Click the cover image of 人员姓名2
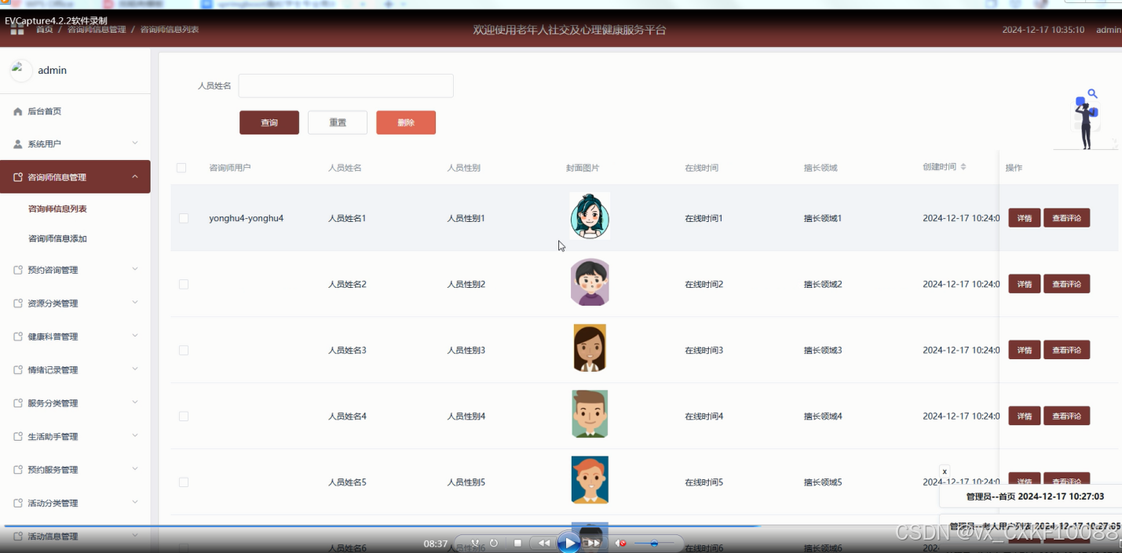The width and height of the screenshot is (1122, 553). 590,282
